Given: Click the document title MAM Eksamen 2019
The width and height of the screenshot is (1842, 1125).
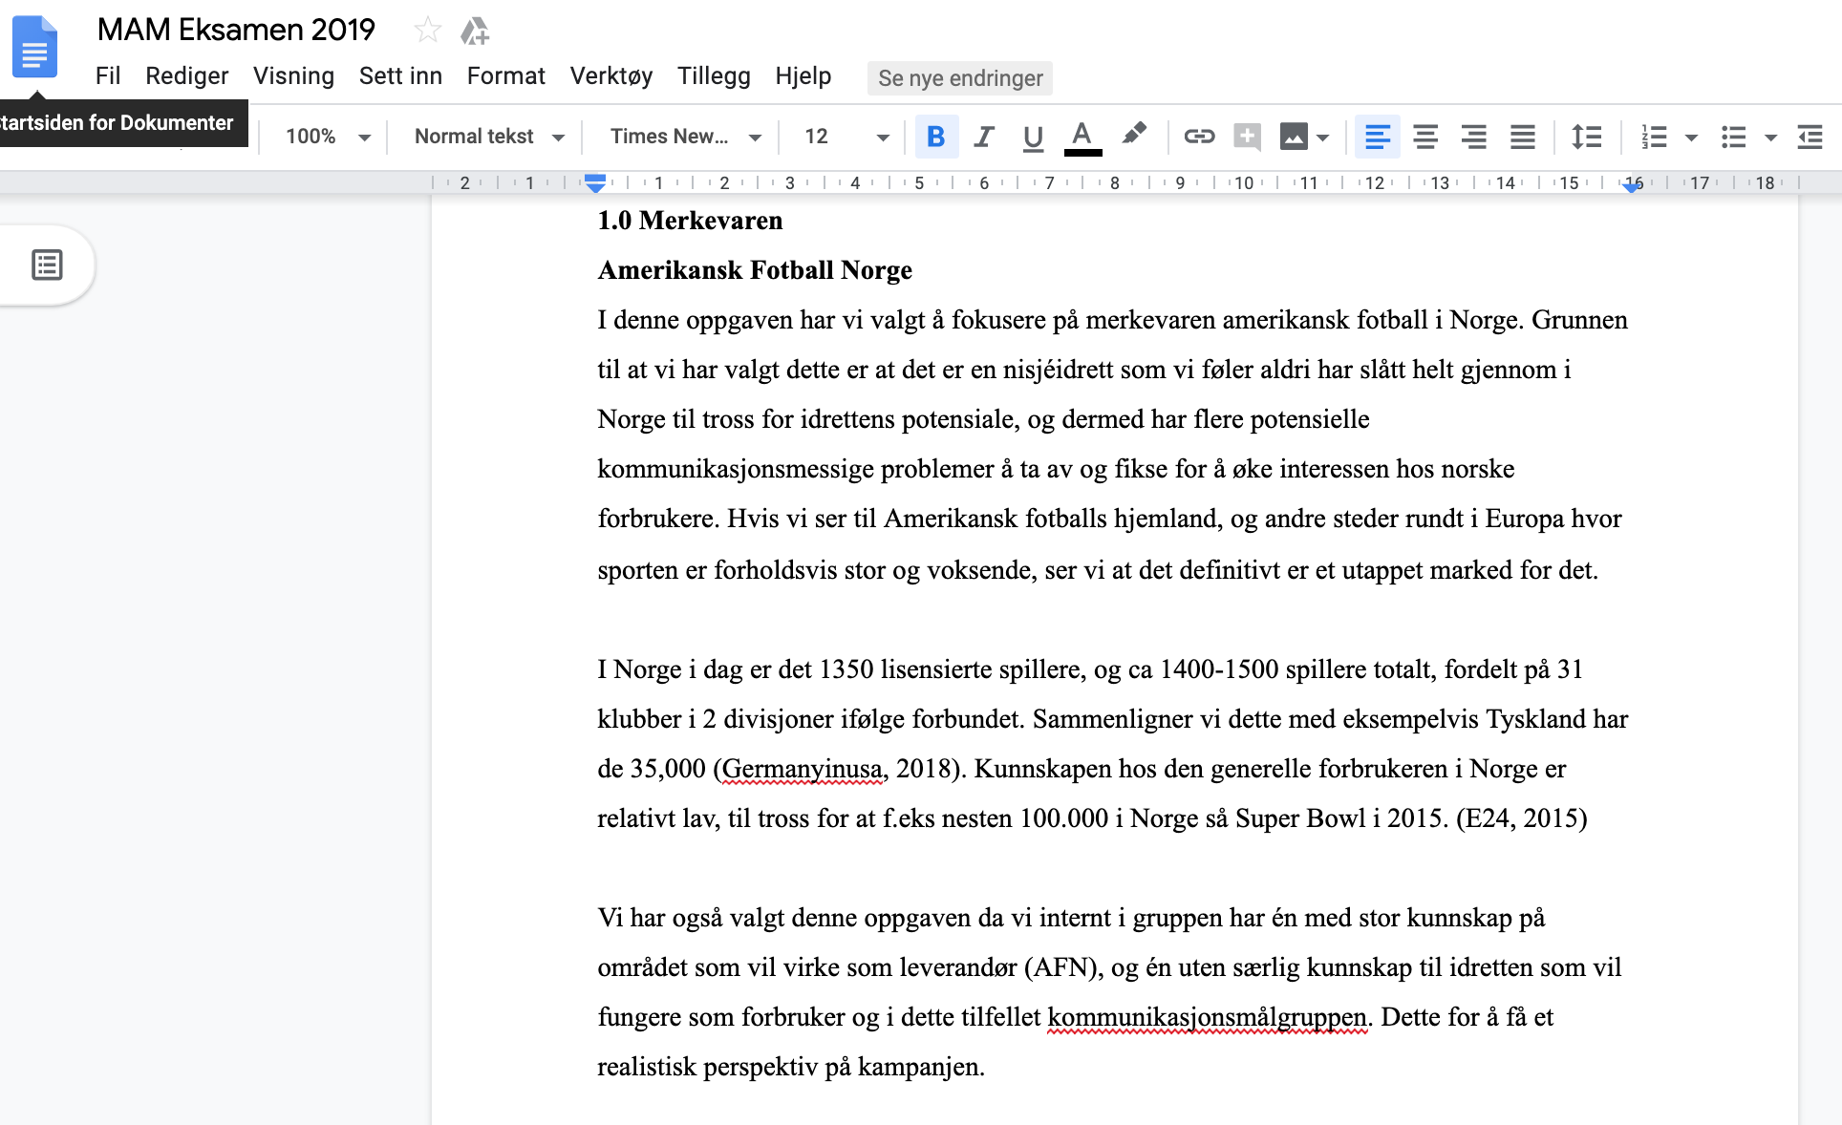Looking at the screenshot, I should pos(236,30).
